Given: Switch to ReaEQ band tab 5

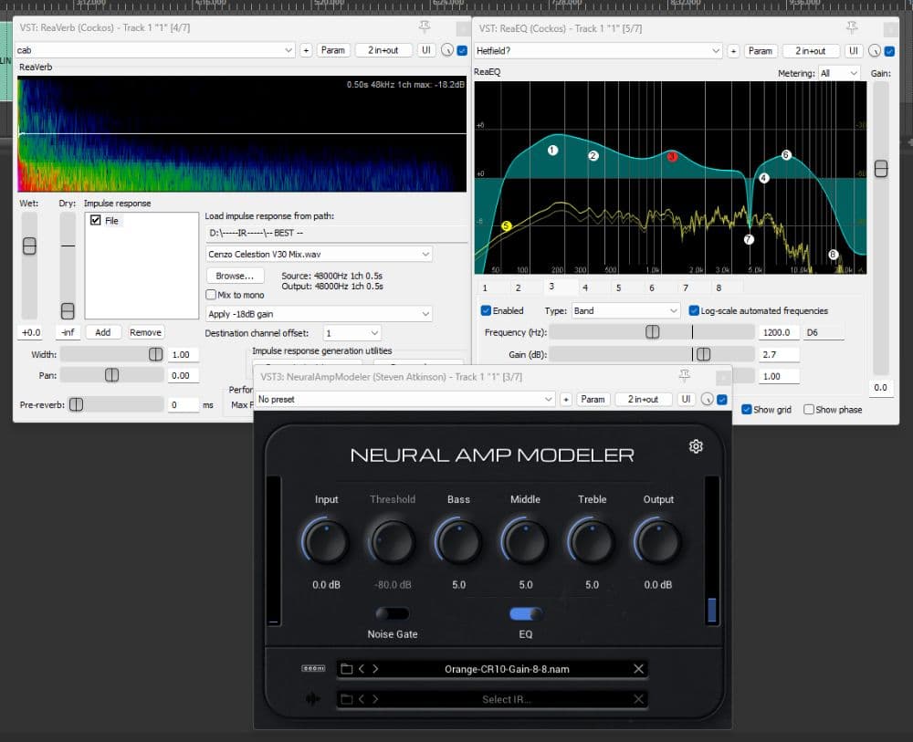Looking at the screenshot, I should pyautogui.click(x=618, y=287).
